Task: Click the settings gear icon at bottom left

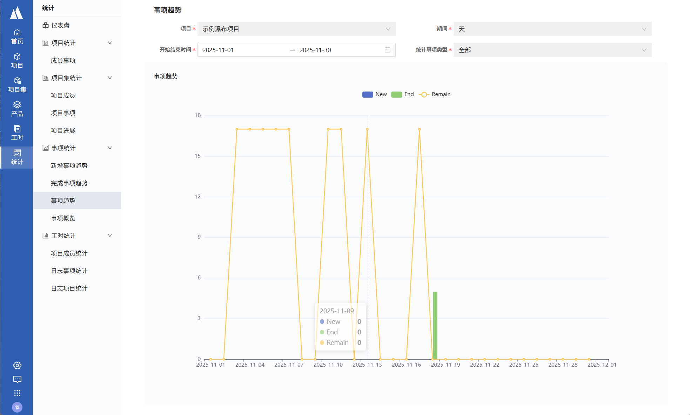Action: click(17, 365)
